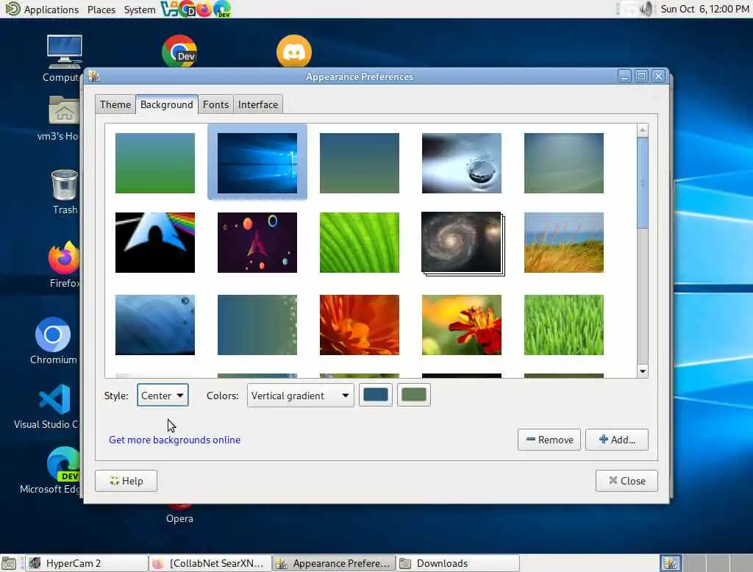The width and height of the screenshot is (753, 572).
Task: Click the Close button in dialog
Action: click(x=627, y=481)
